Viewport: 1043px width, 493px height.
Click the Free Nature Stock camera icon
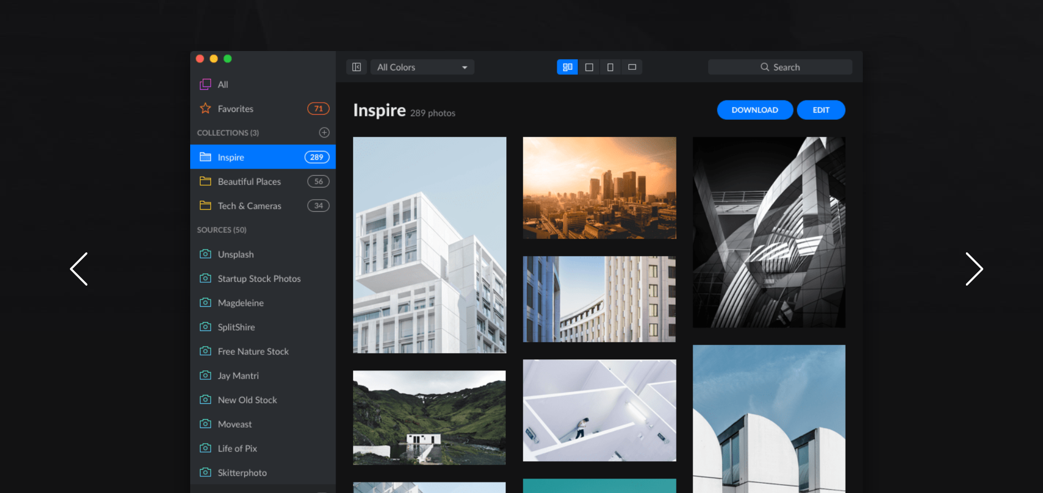coord(205,351)
